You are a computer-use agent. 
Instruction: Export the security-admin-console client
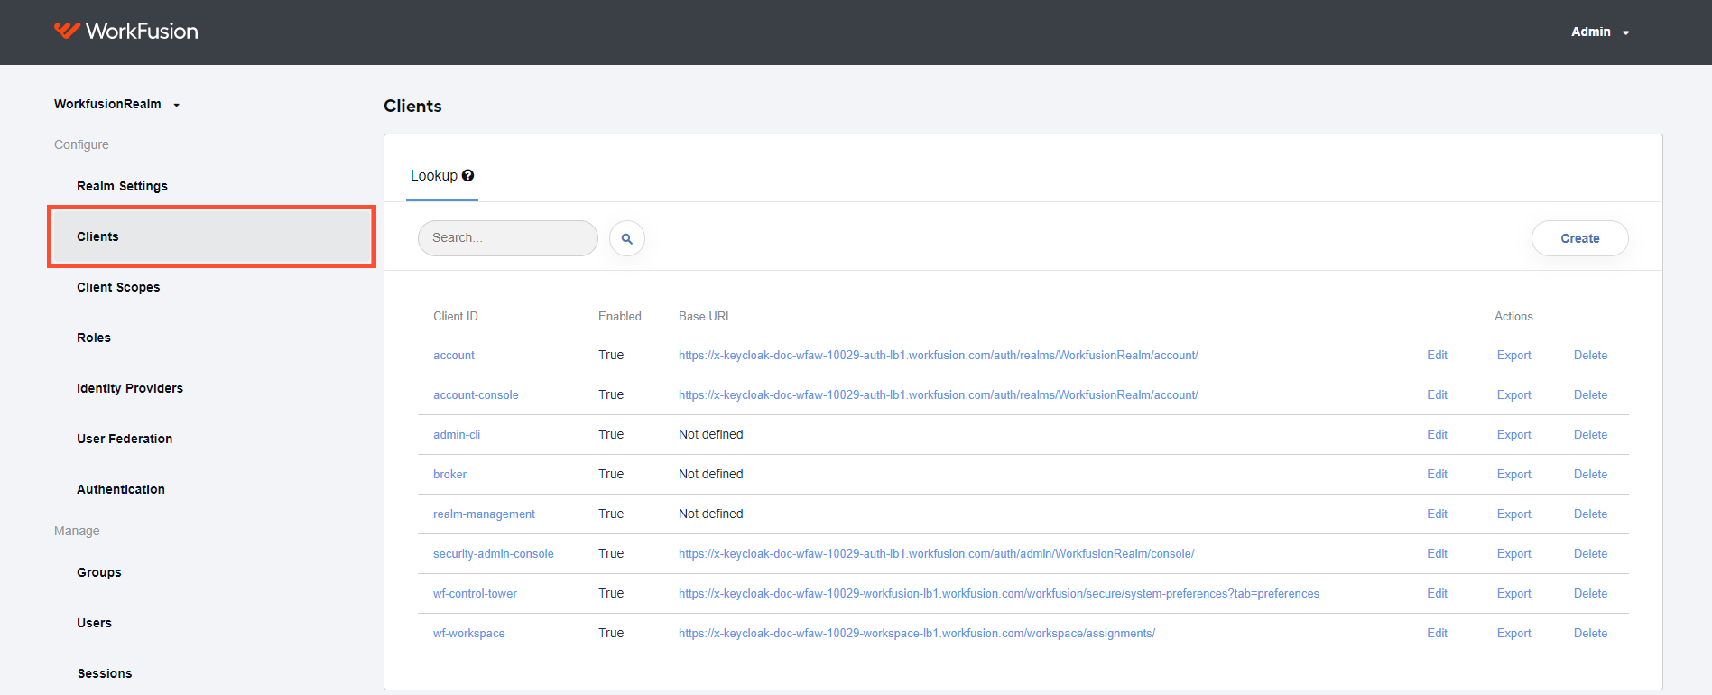point(1514,553)
